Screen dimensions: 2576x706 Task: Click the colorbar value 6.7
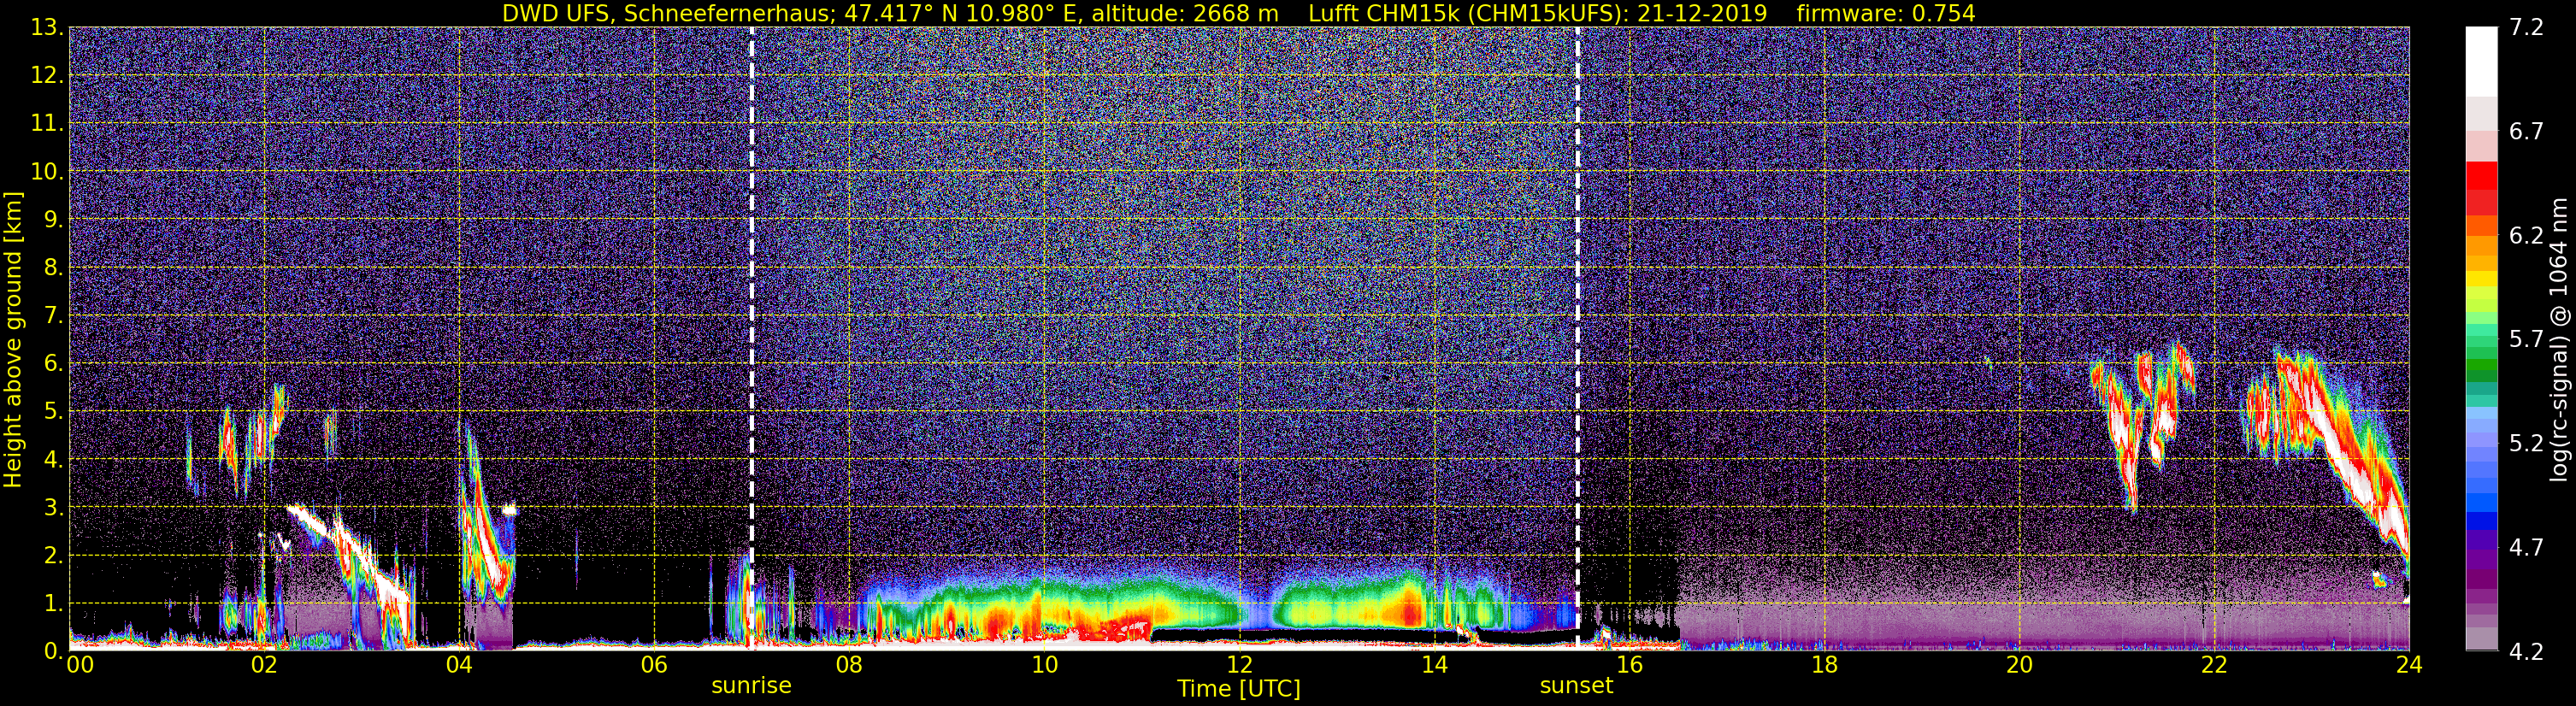tap(2526, 131)
